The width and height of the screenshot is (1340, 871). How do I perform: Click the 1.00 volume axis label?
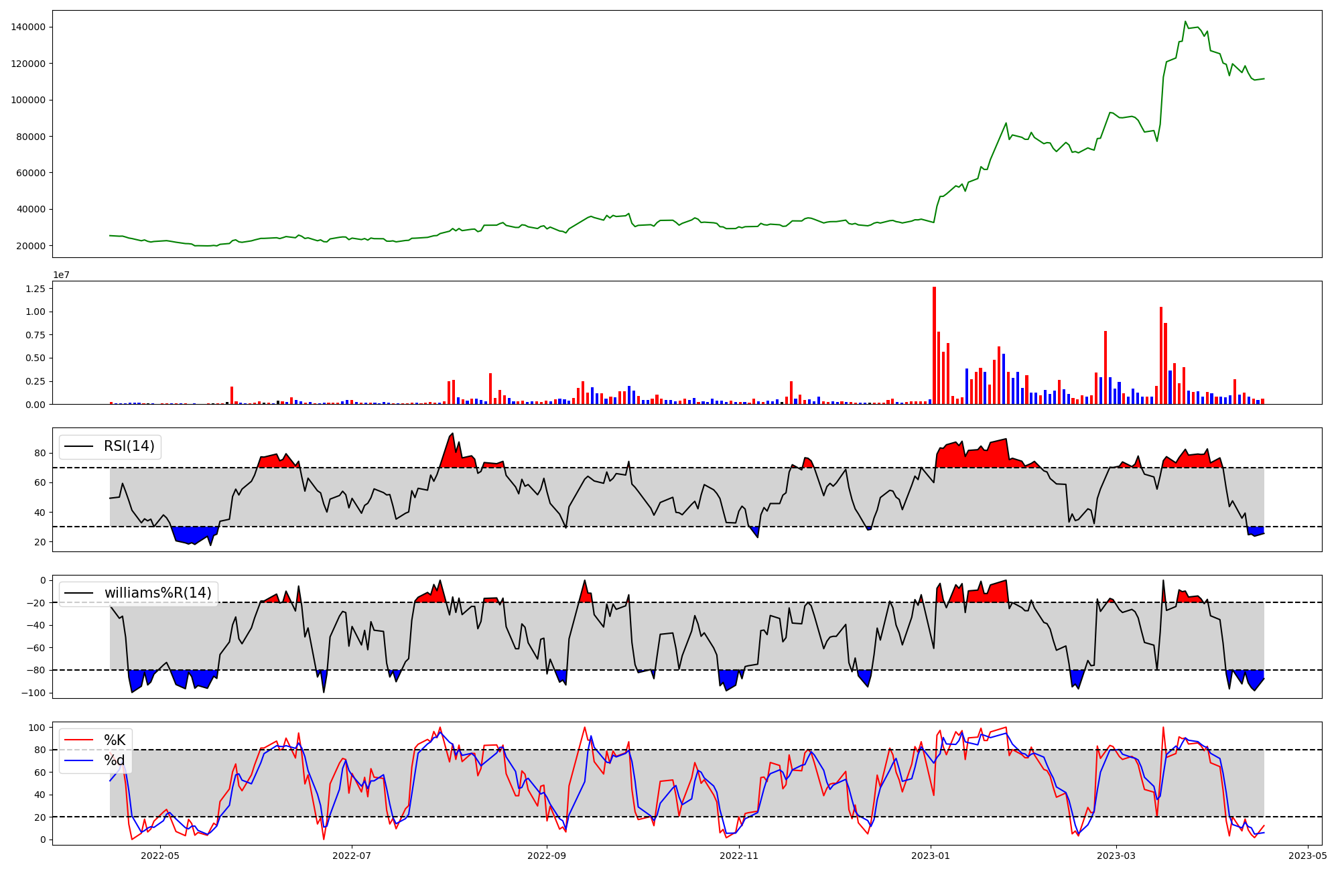click(x=36, y=312)
